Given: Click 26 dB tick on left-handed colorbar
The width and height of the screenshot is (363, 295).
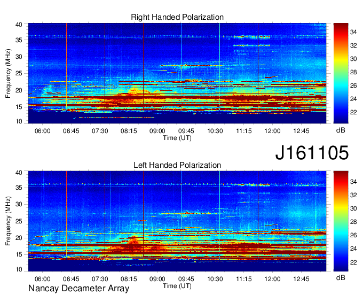Looking at the screenshot, I should (x=353, y=235).
